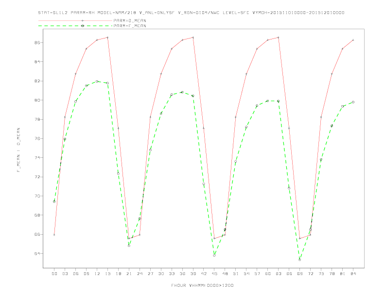Click green F_MEAN circle marker at hour 36

(182, 92)
